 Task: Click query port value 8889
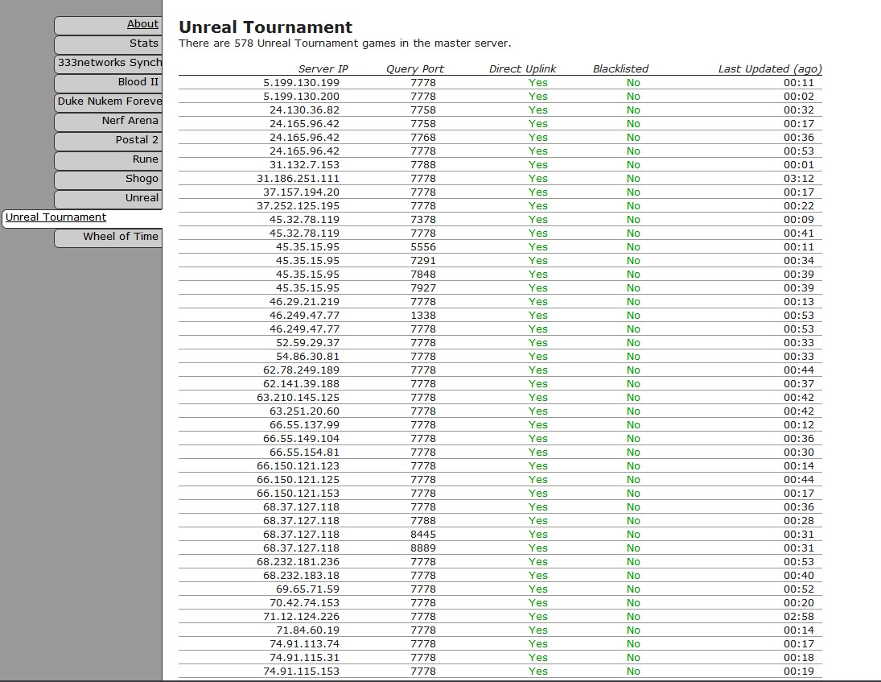click(x=423, y=548)
